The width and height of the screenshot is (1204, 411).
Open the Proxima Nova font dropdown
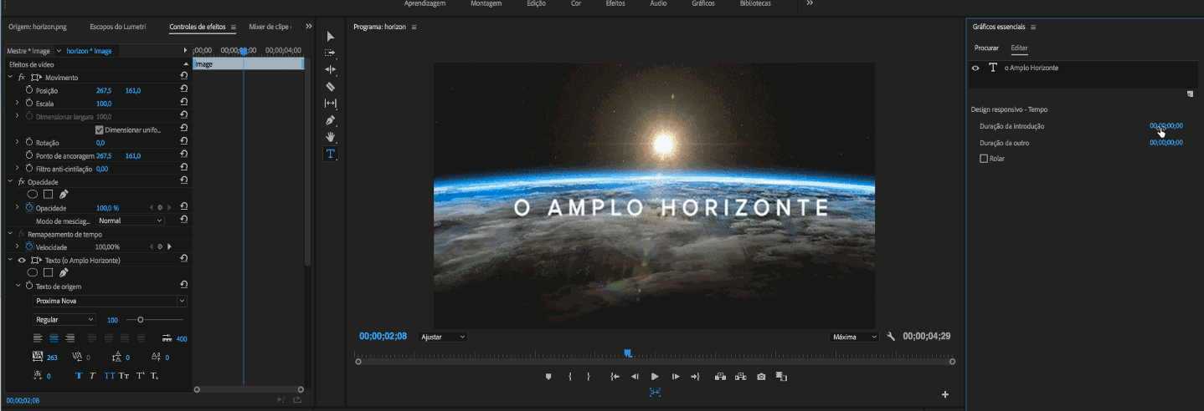click(x=110, y=301)
